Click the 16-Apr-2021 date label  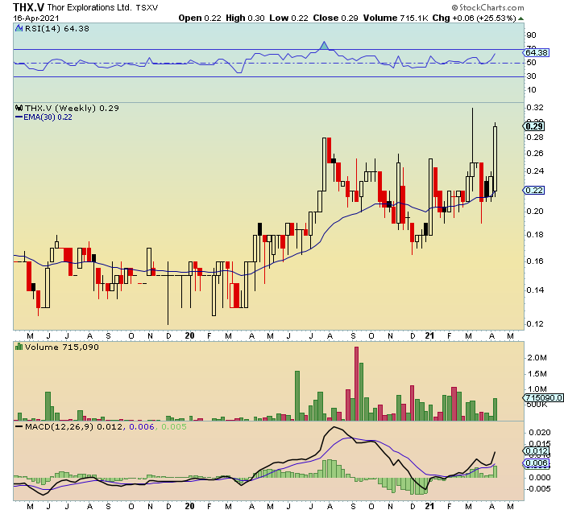36,18
